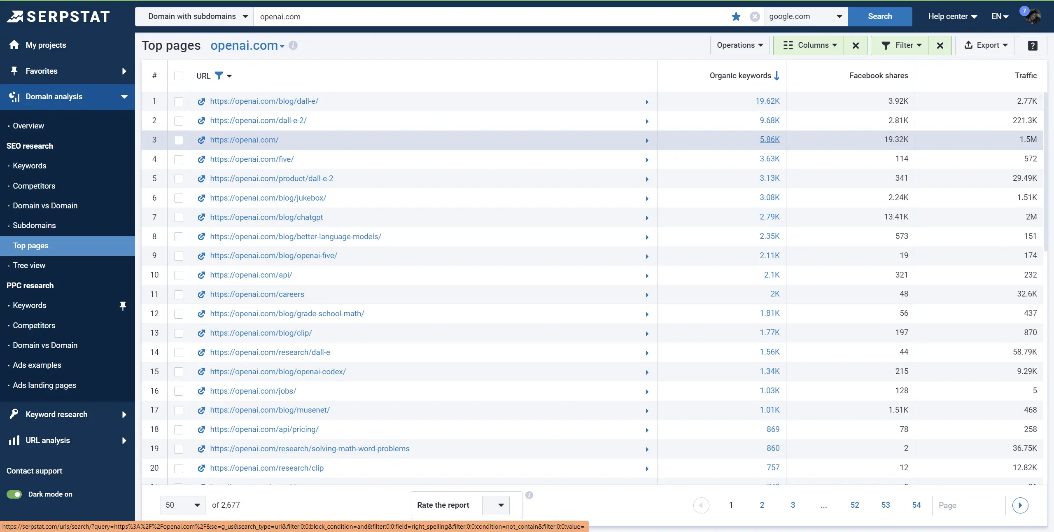The image size is (1054, 532).
Task: Click the pin icon beside PPC Keywords
Action: click(123, 306)
